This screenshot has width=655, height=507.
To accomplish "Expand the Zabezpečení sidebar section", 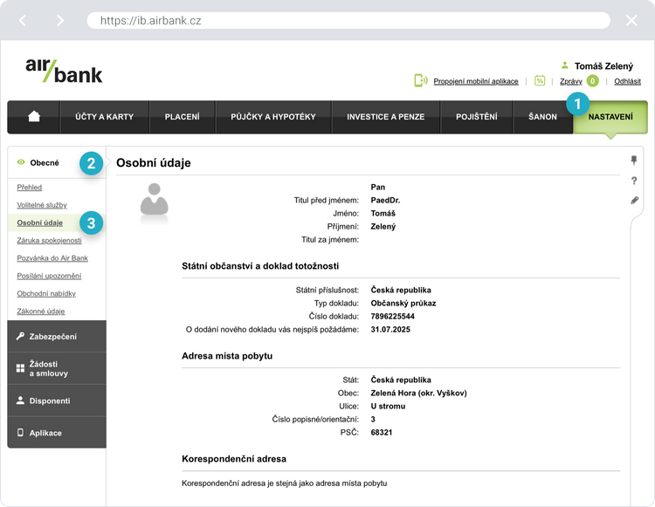I will pyautogui.click(x=57, y=336).
